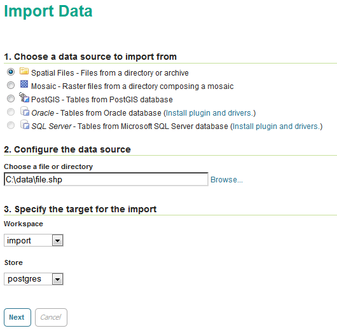Select the Oracle radio button
Screen dimensions: 337x333
click(11, 112)
